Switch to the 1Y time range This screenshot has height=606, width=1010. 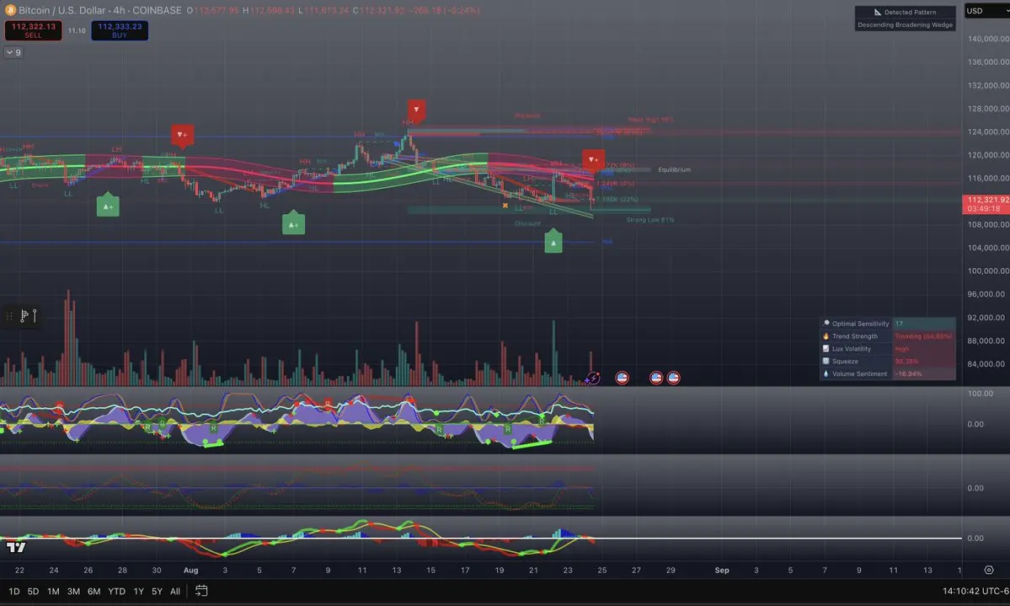pos(138,591)
